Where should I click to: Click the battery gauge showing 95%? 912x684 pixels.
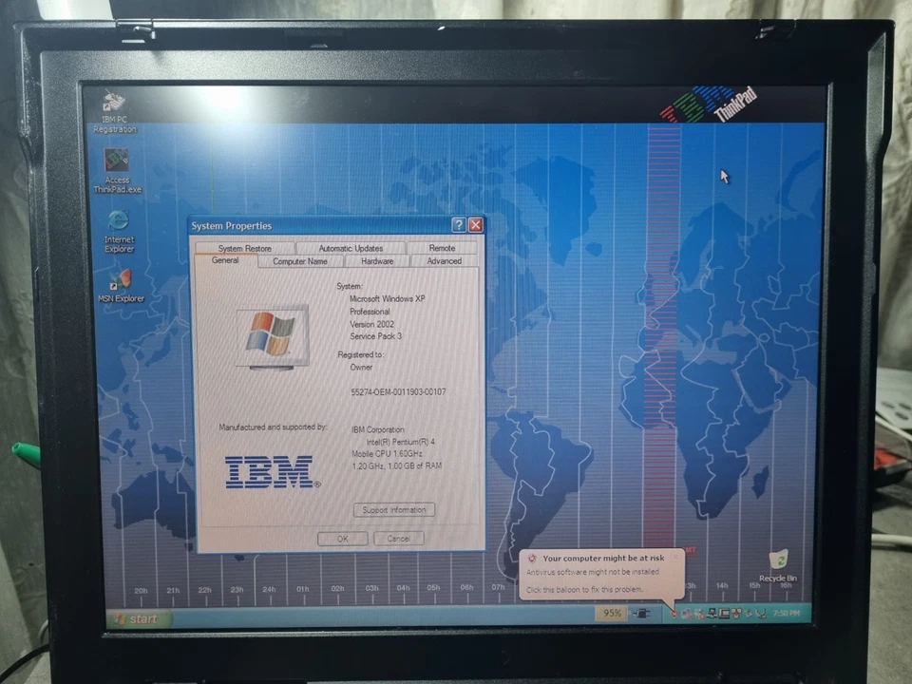coord(613,614)
